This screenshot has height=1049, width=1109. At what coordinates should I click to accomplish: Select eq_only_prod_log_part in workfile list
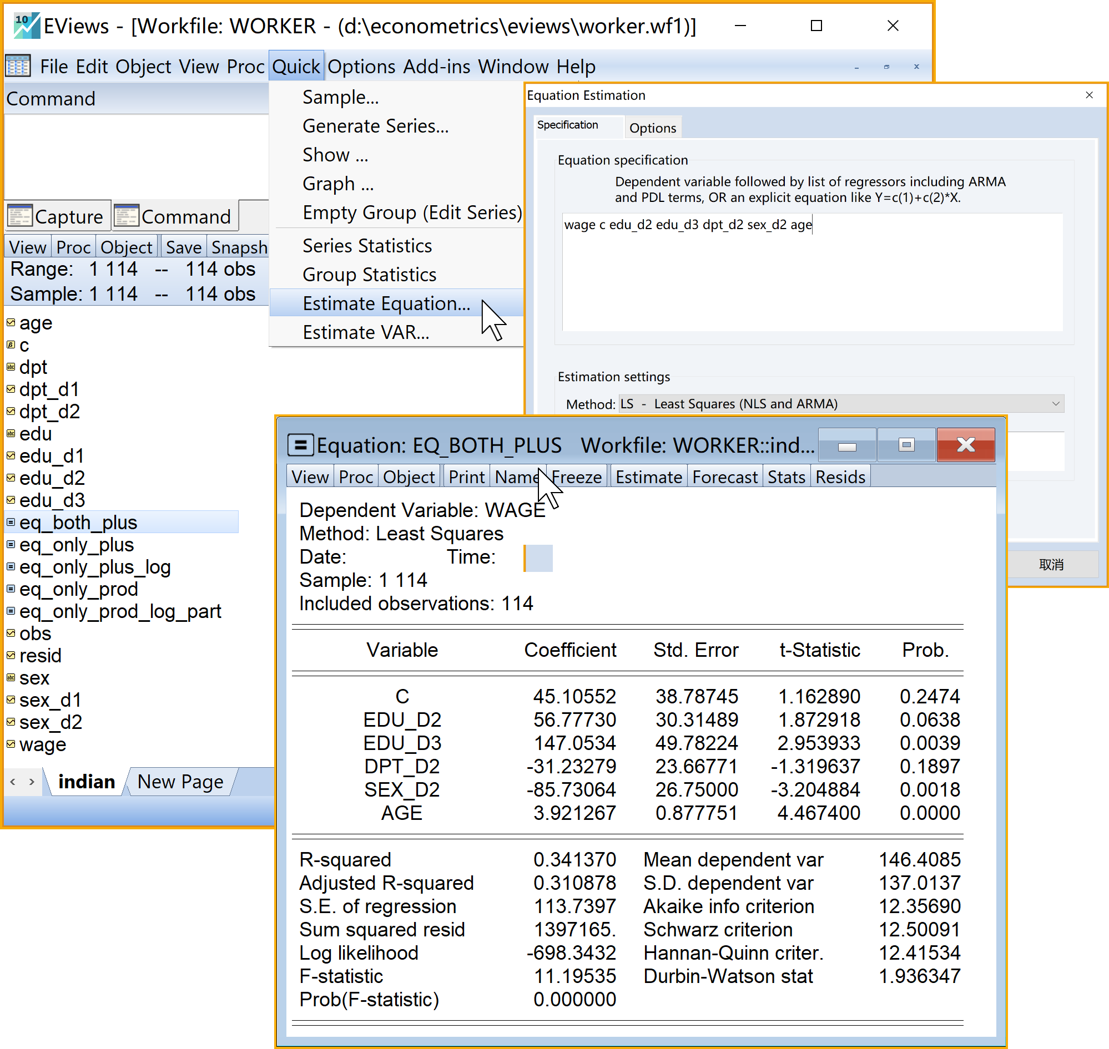coord(120,611)
